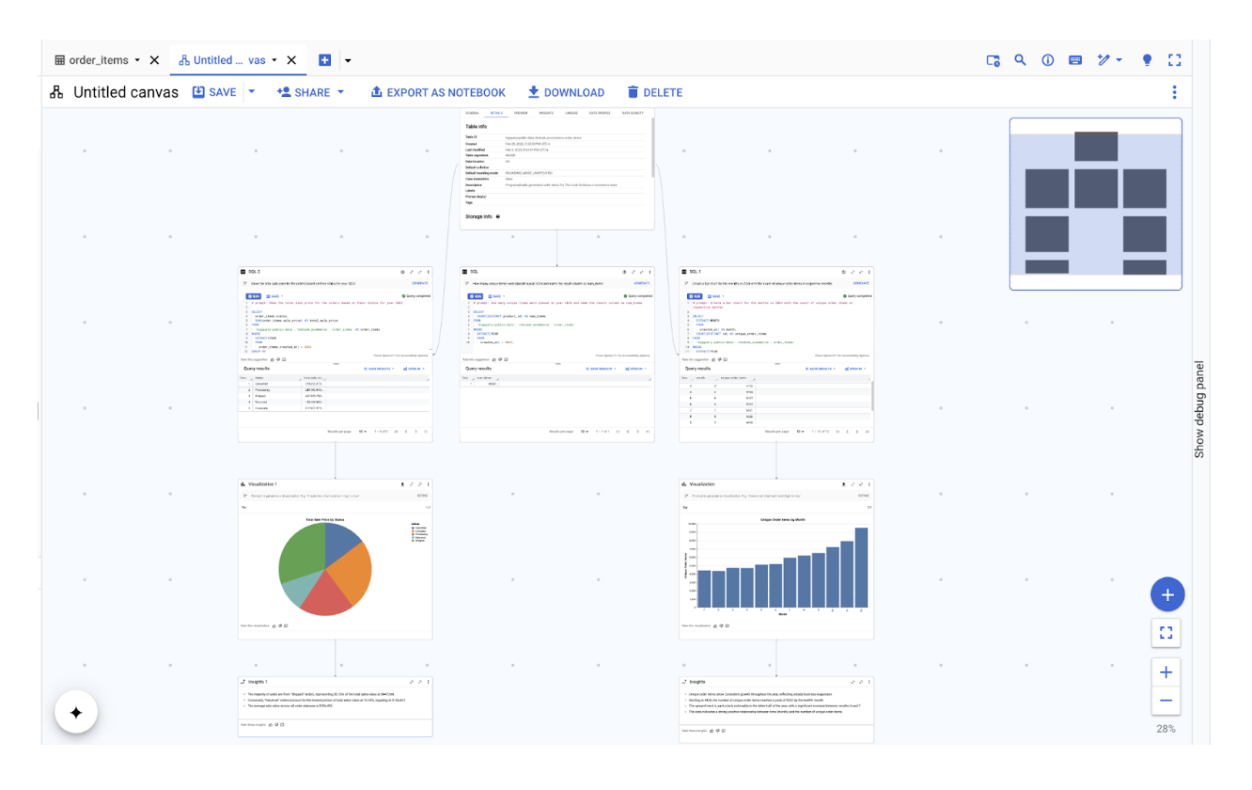Screen dimensions: 1252x790
Task: Close the Untitled canvas tab
Action: coord(291,60)
